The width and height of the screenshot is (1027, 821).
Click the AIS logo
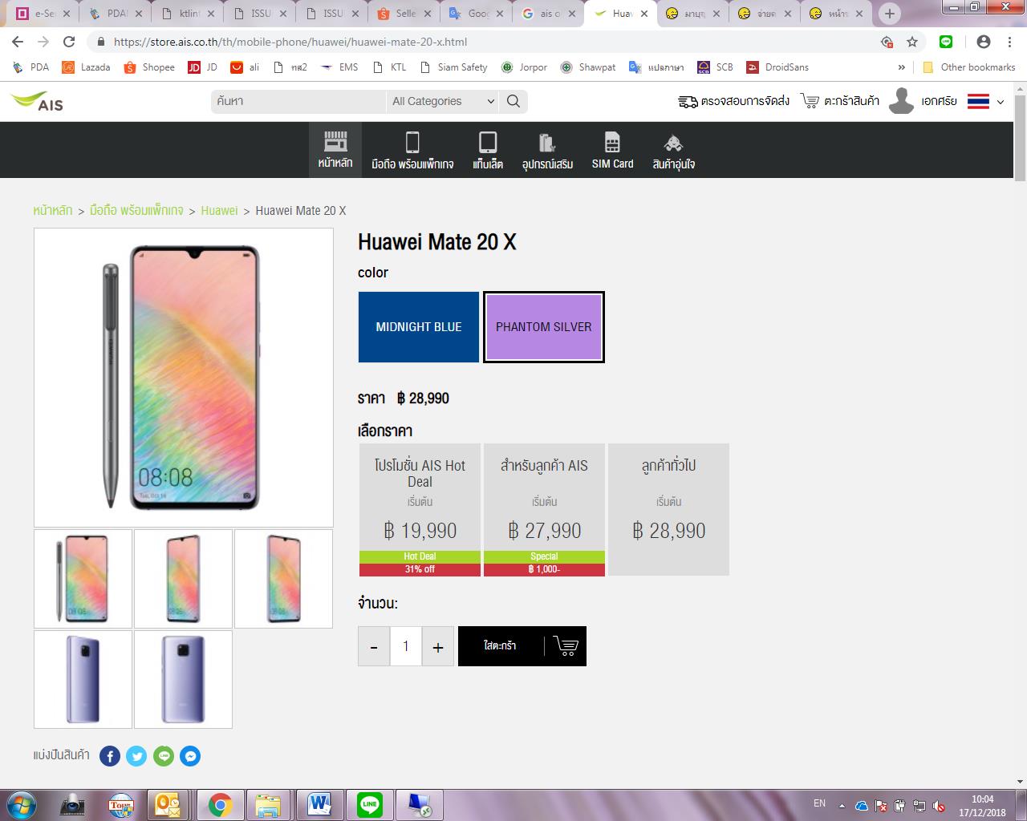tap(37, 101)
